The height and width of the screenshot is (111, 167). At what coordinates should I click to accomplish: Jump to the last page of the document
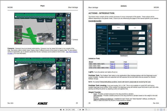click(83, 110)
